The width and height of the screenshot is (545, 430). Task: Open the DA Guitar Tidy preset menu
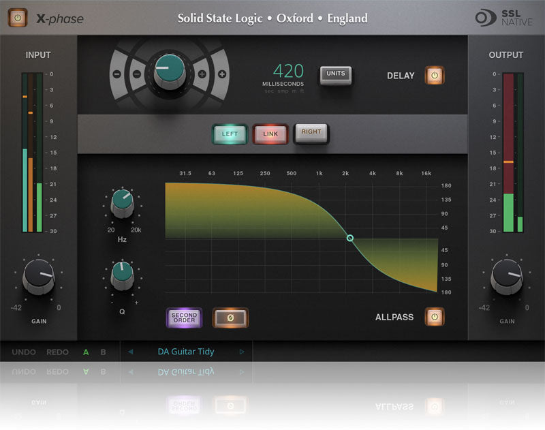click(x=186, y=352)
